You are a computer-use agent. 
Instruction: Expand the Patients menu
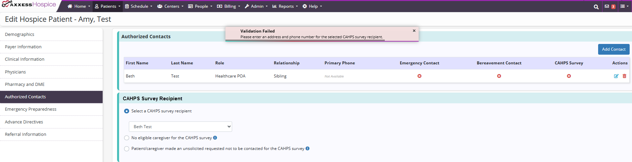pyautogui.click(x=108, y=6)
